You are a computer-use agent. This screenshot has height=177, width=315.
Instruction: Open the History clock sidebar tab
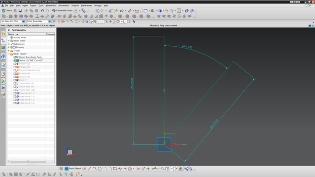click(3, 74)
